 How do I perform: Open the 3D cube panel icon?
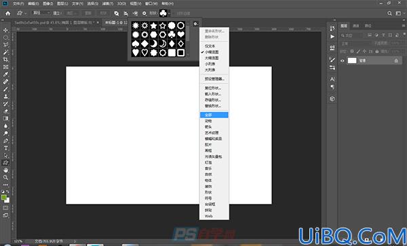[x=332, y=99]
